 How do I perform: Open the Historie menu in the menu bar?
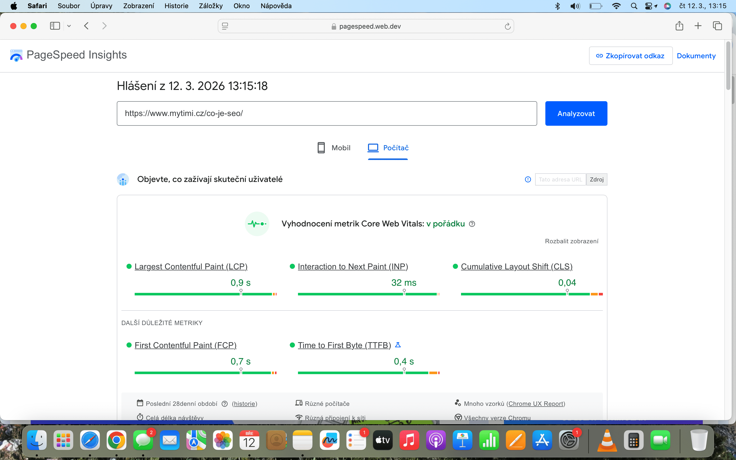coord(176,6)
